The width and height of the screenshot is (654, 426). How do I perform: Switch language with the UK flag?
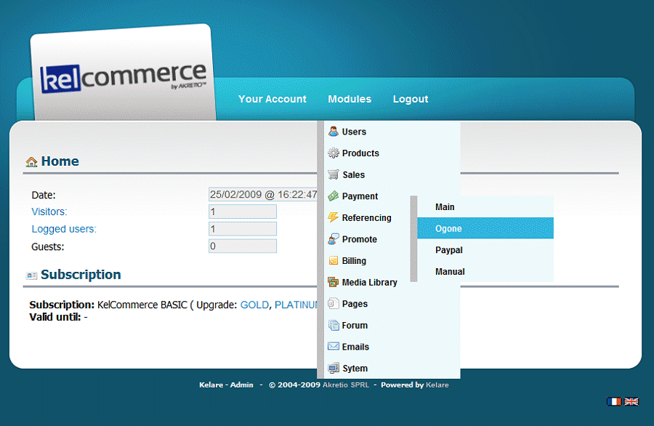click(631, 401)
